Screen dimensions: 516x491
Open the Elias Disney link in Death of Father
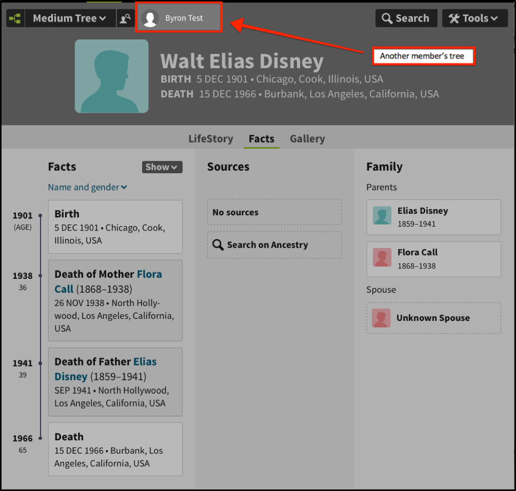pyautogui.click(x=145, y=361)
